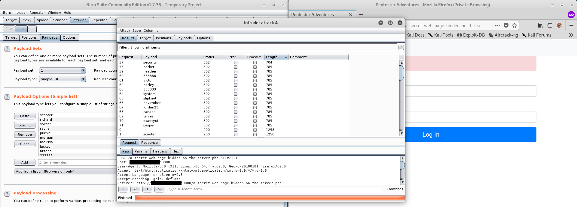Image resolution: width=577 pixels, height=207 pixels.
Task: Close Intruder tab 2 with its x
Action: click(11, 29)
